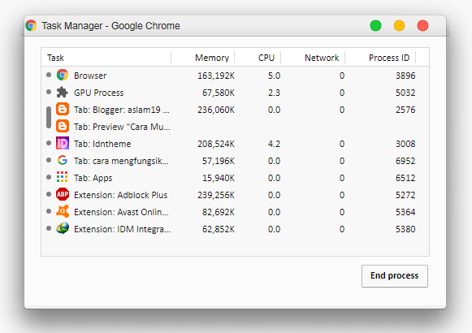The width and height of the screenshot is (472, 333).
Task: Click the Idntheme tab icon
Action: pyautogui.click(x=63, y=144)
